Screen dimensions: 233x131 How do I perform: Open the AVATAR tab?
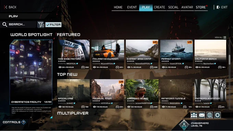pyautogui.click(x=187, y=7)
